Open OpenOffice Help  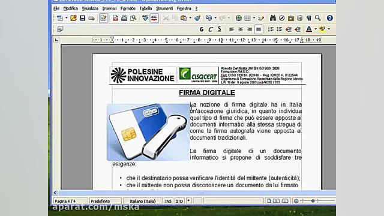coord(330,18)
